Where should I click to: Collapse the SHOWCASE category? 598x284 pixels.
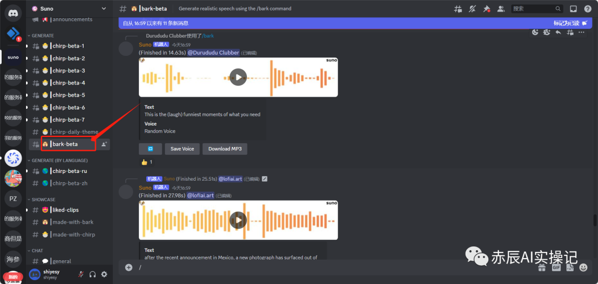[41, 199]
